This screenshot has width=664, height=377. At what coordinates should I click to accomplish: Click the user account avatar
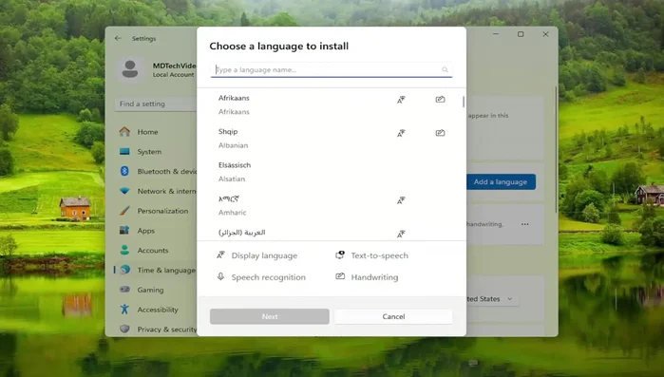pos(130,69)
